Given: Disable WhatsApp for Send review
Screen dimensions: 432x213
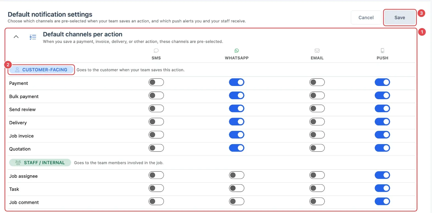Looking at the screenshot, I should 237,108.
